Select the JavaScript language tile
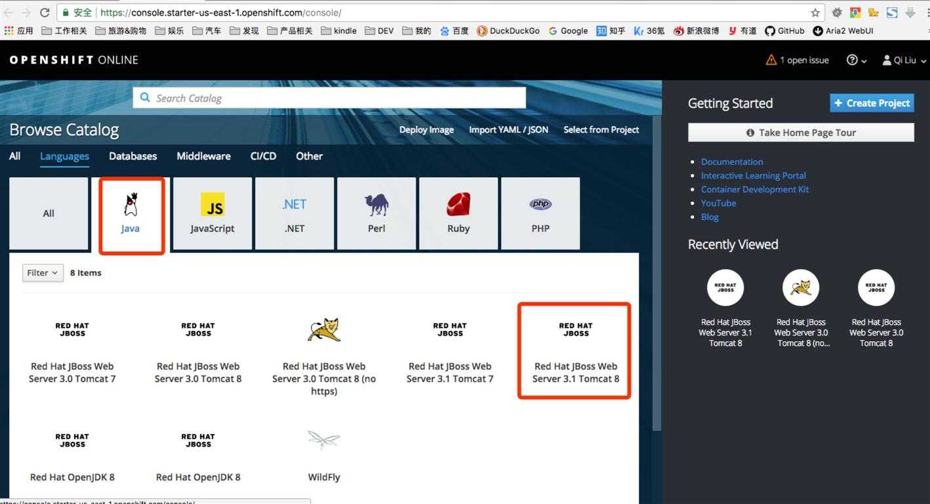Viewport: 930px width, 504px height. click(x=212, y=213)
